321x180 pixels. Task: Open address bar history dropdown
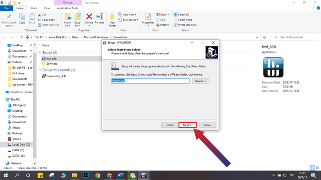click(x=257, y=37)
